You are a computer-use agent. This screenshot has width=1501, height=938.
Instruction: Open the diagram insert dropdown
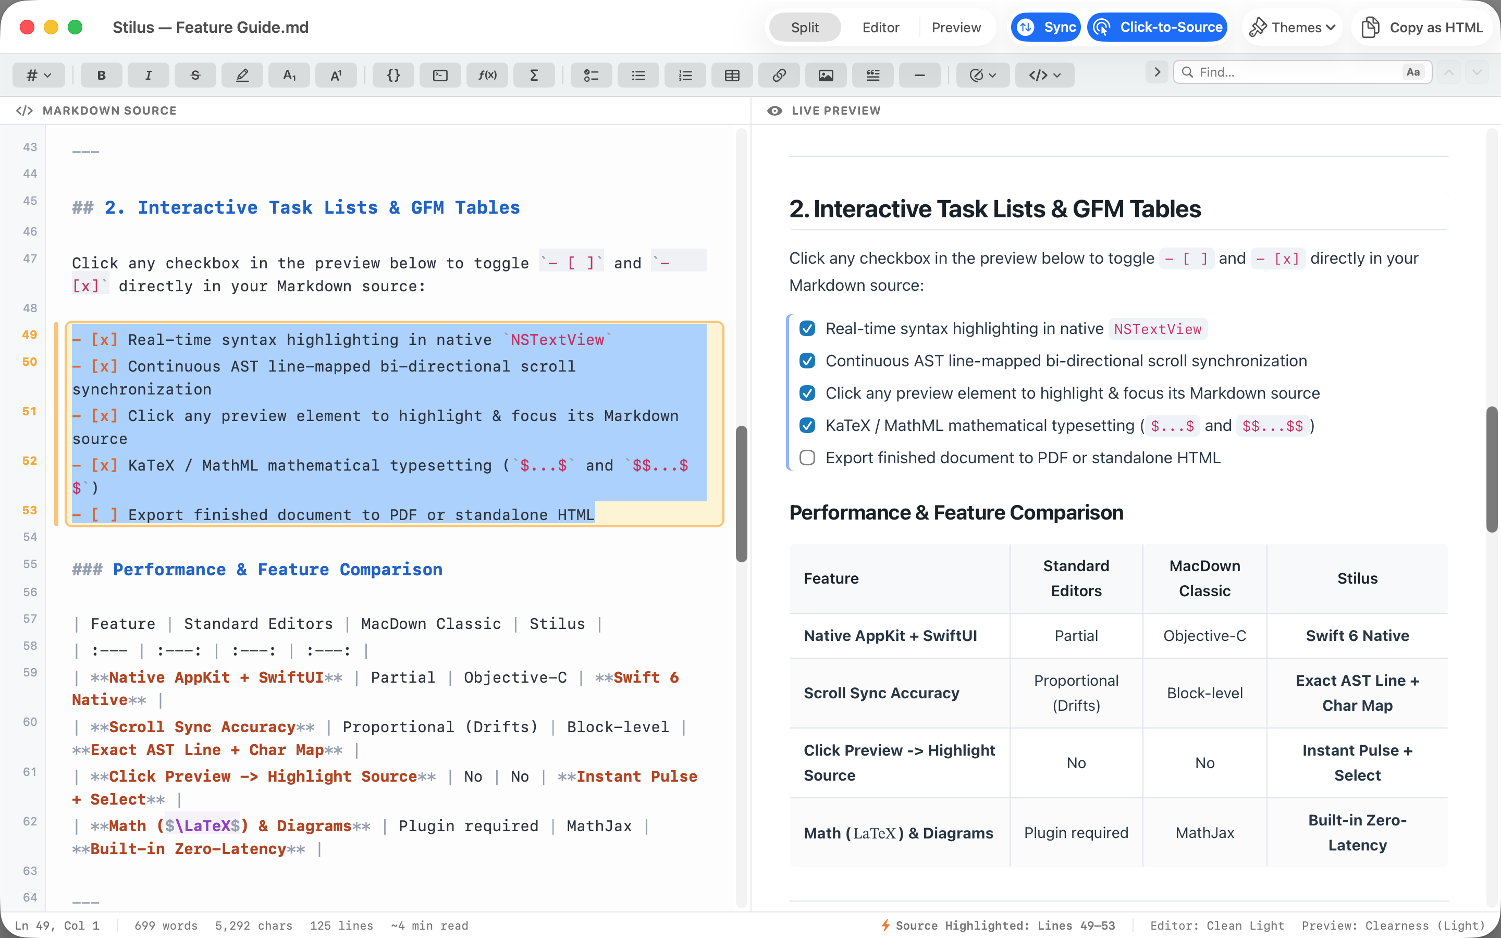[x=982, y=75]
